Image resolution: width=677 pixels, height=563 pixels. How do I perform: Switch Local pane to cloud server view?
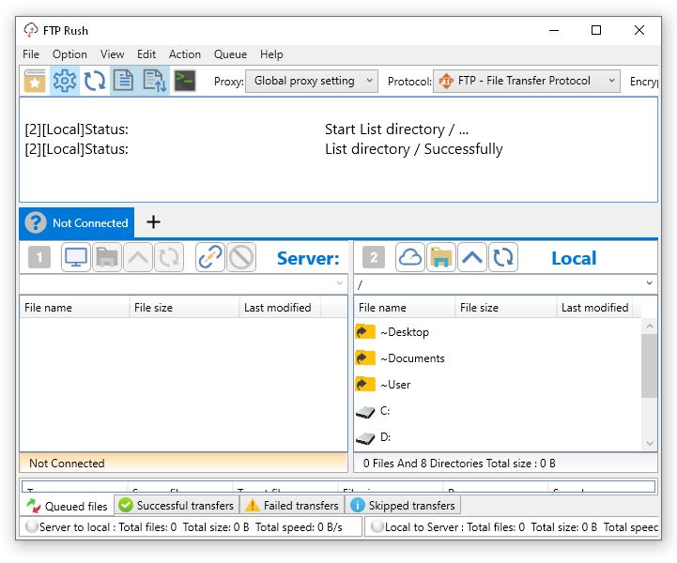click(x=409, y=258)
